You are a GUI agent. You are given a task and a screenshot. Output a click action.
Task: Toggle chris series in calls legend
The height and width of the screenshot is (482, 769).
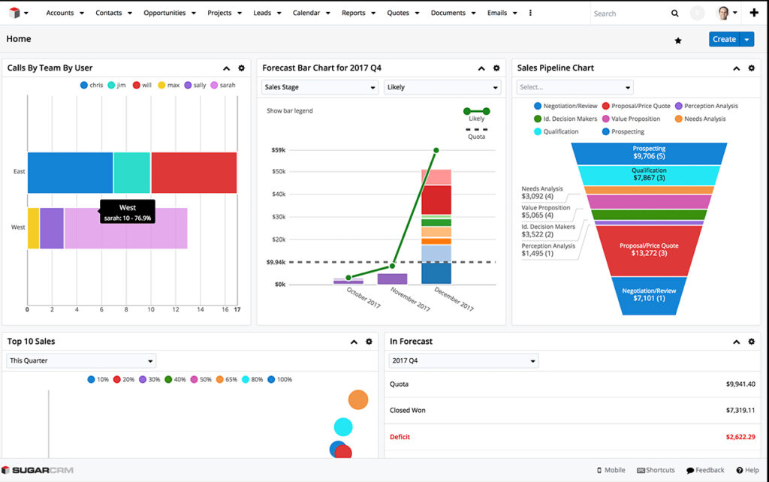[x=92, y=86]
